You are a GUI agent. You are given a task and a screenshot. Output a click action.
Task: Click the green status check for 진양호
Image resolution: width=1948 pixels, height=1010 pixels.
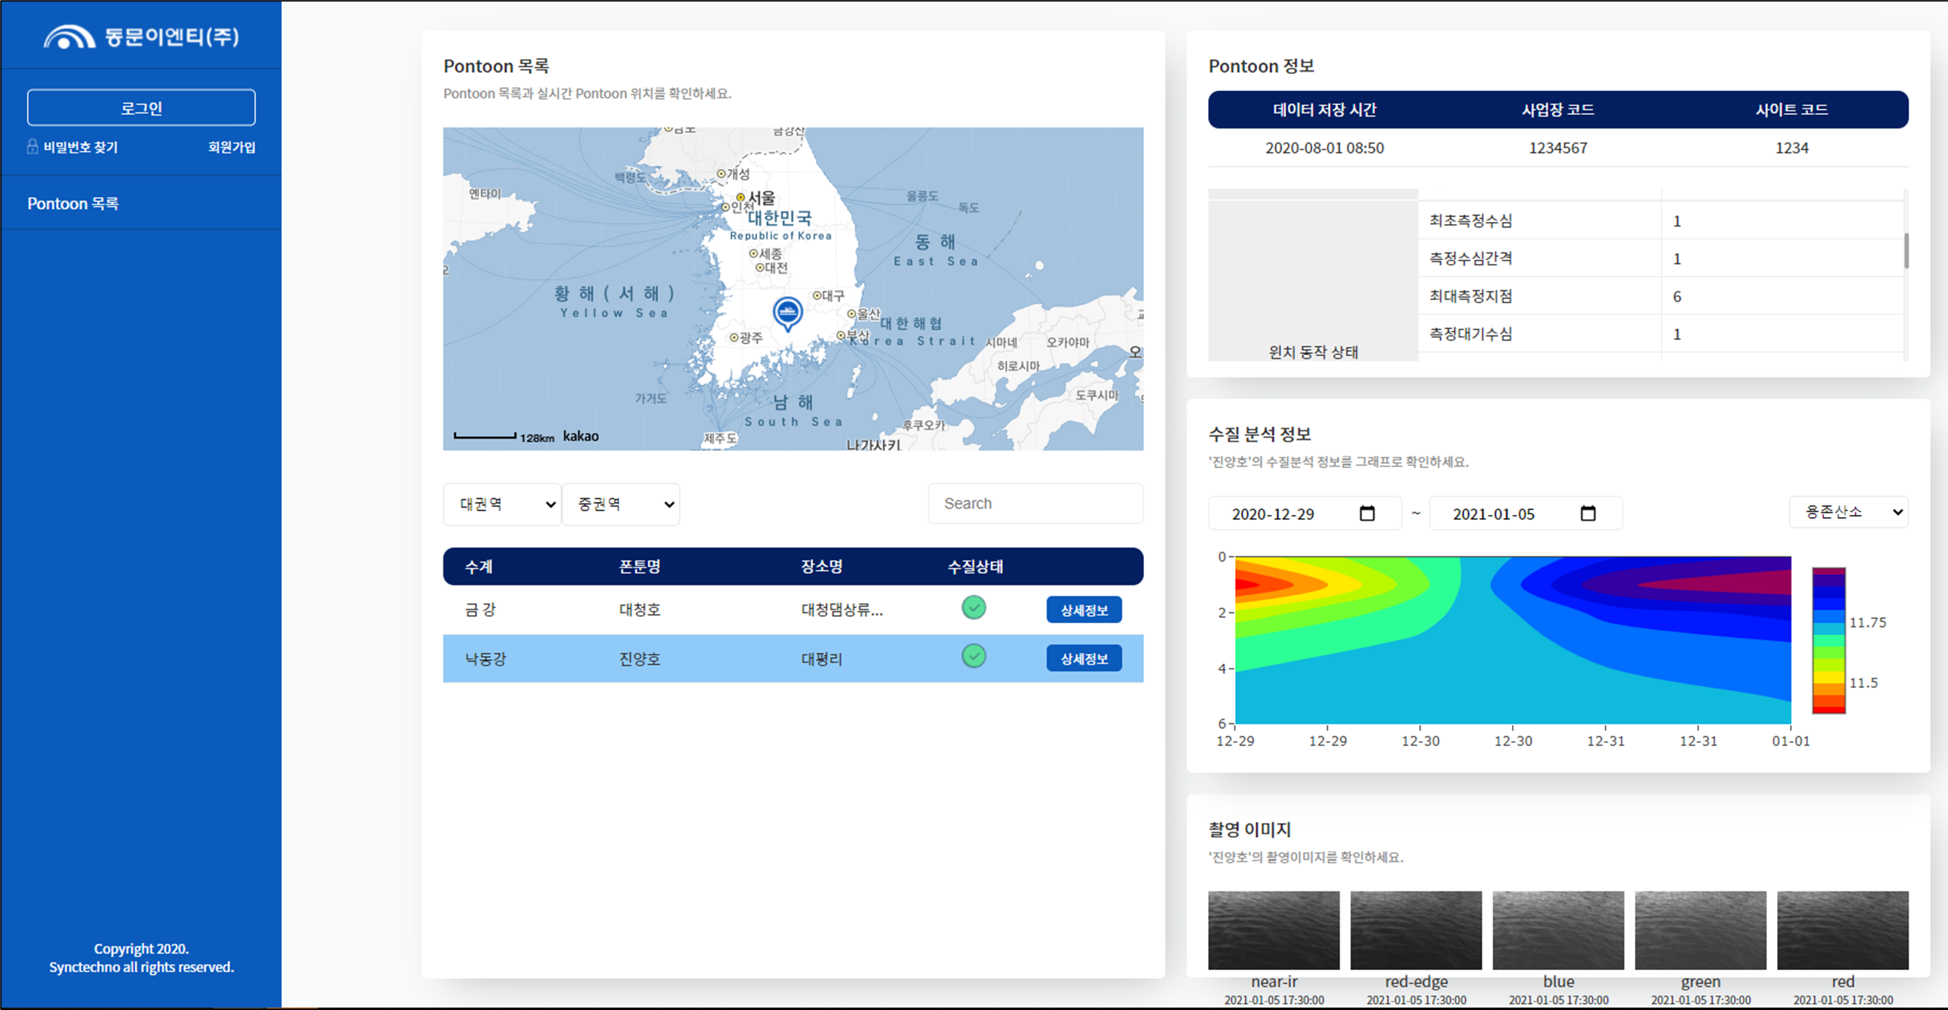(x=973, y=656)
